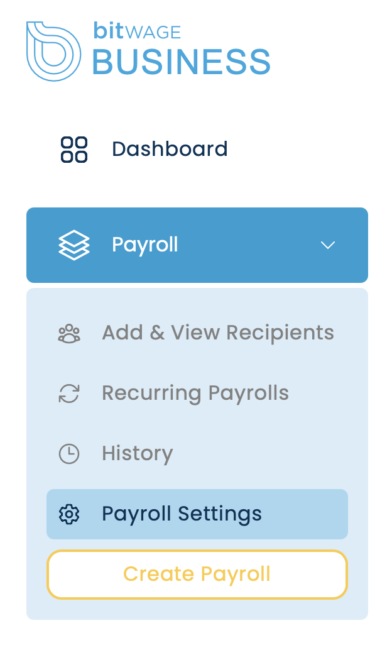The width and height of the screenshot is (392, 645).
Task: Click the Dashboard grid icon
Action: click(x=73, y=150)
